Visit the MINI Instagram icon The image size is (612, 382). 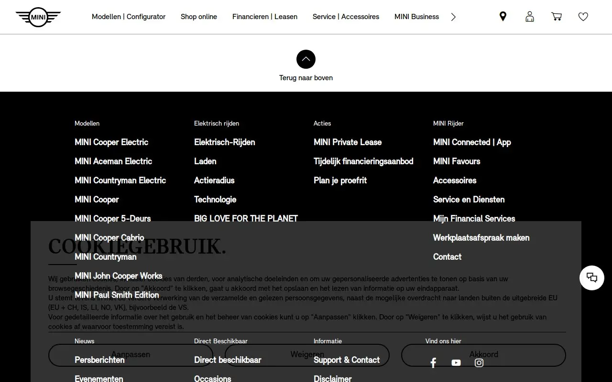pyautogui.click(x=479, y=363)
